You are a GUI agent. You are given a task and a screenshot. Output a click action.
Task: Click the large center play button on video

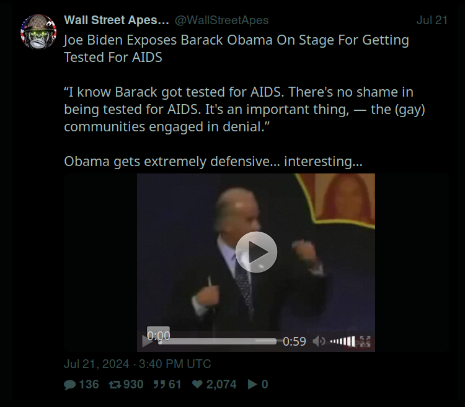tap(256, 252)
